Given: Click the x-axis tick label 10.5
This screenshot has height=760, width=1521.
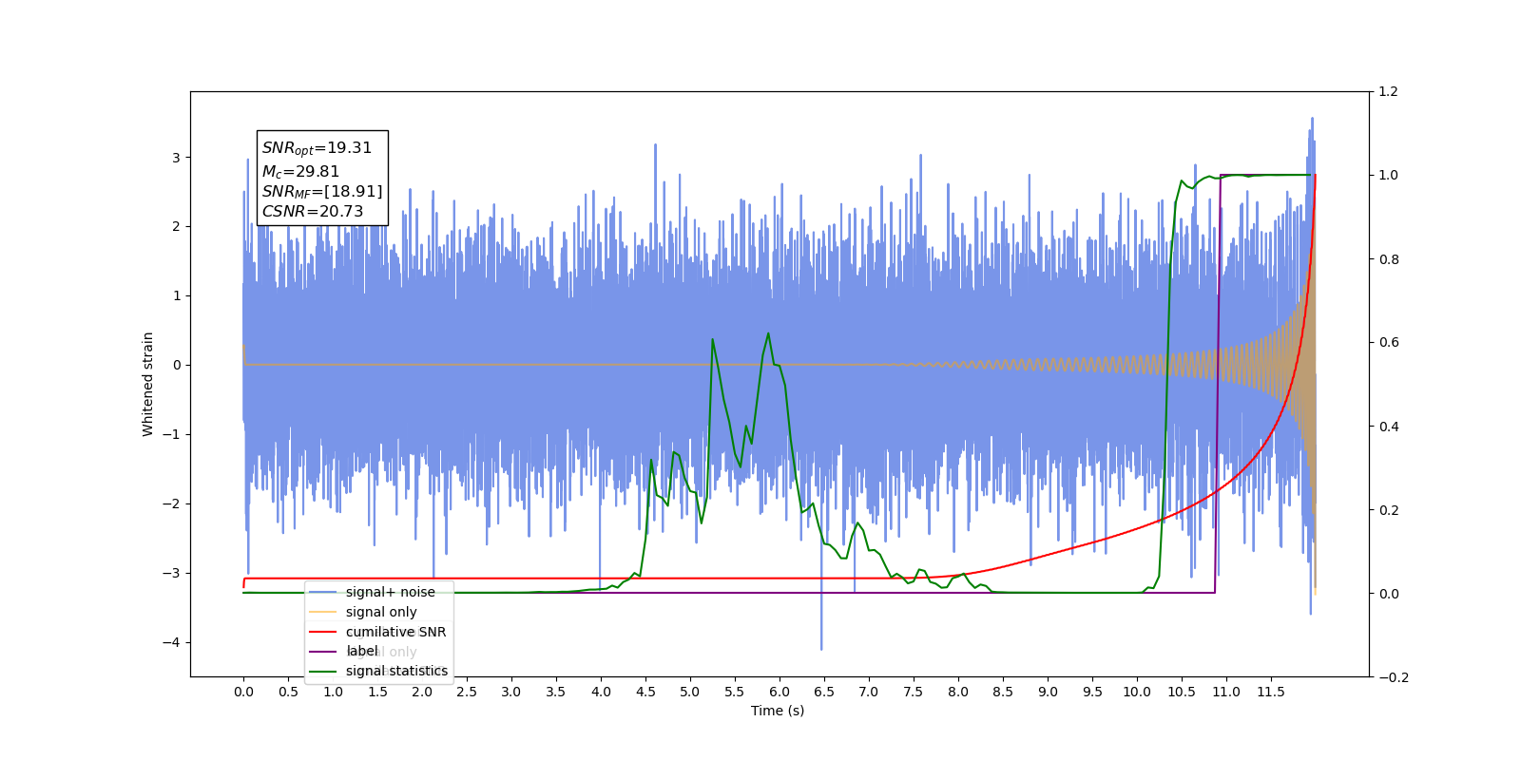Looking at the screenshot, I should [x=1182, y=692].
